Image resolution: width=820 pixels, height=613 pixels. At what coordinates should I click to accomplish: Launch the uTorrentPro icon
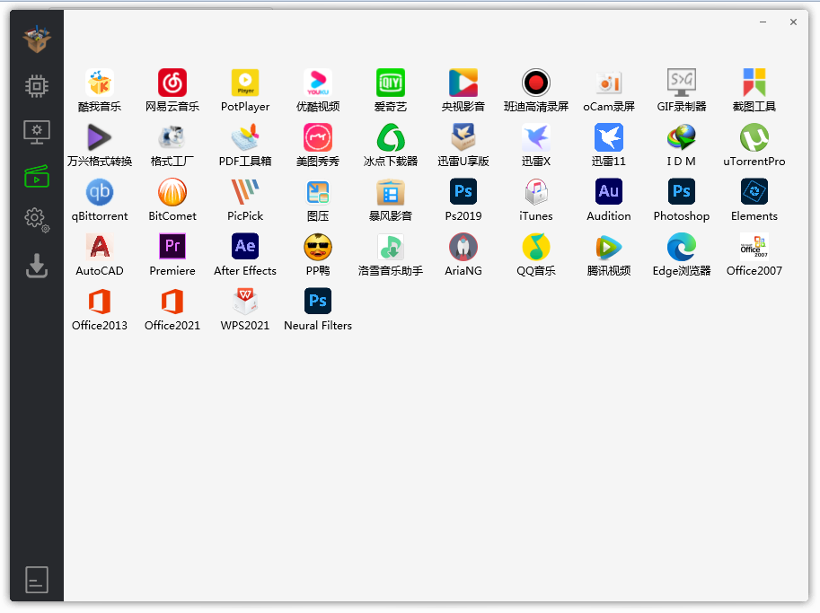[x=754, y=138]
